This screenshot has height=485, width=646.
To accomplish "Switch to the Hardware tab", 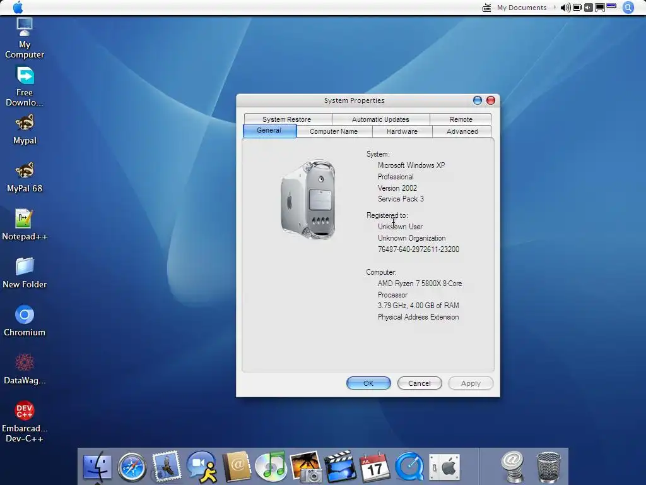I will 402,131.
